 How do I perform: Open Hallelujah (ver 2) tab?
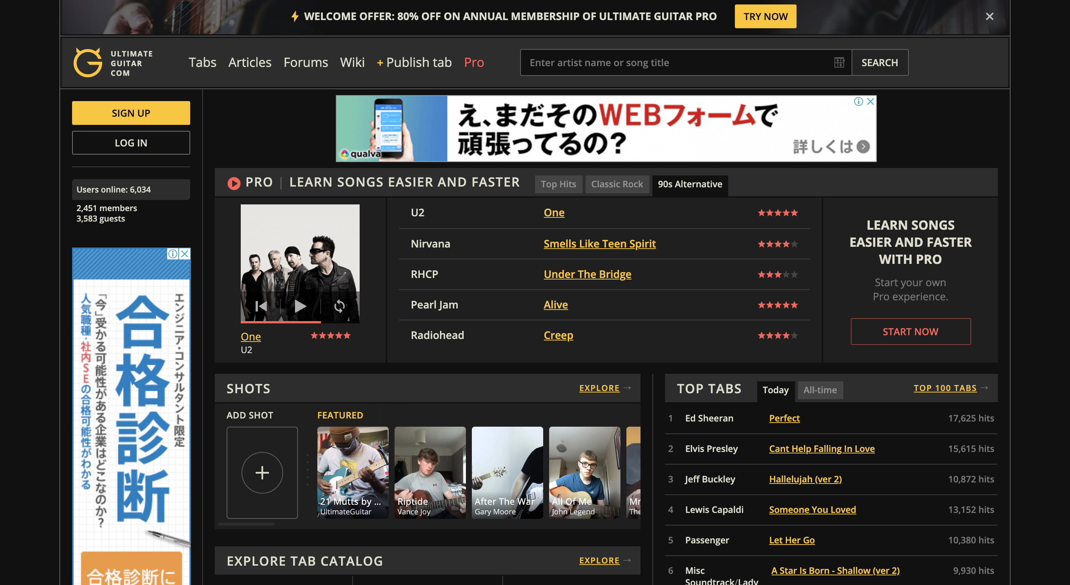[x=805, y=479]
